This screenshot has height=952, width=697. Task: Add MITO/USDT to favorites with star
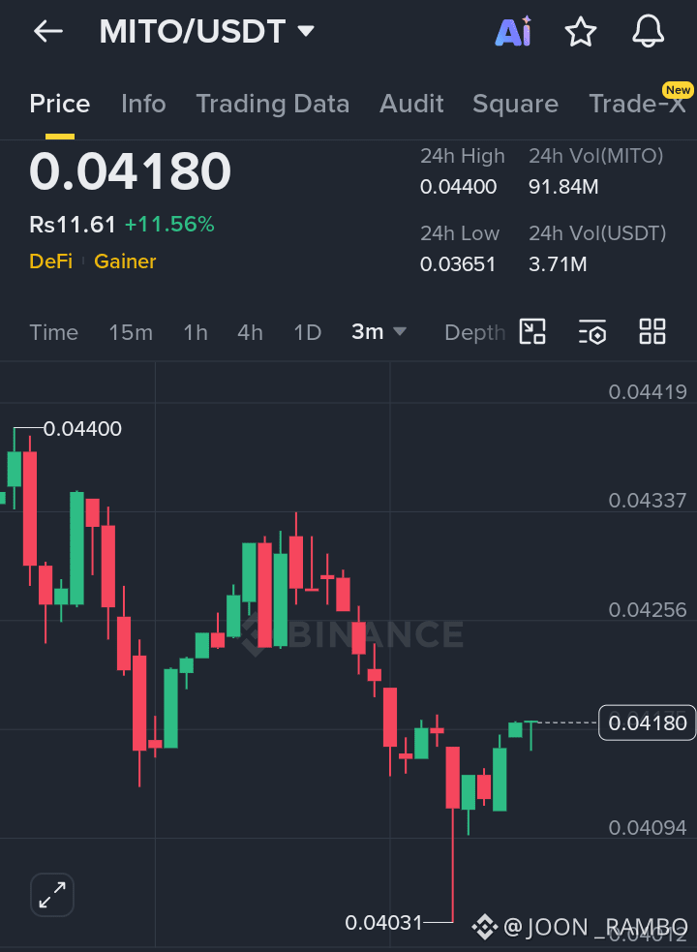(x=581, y=32)
